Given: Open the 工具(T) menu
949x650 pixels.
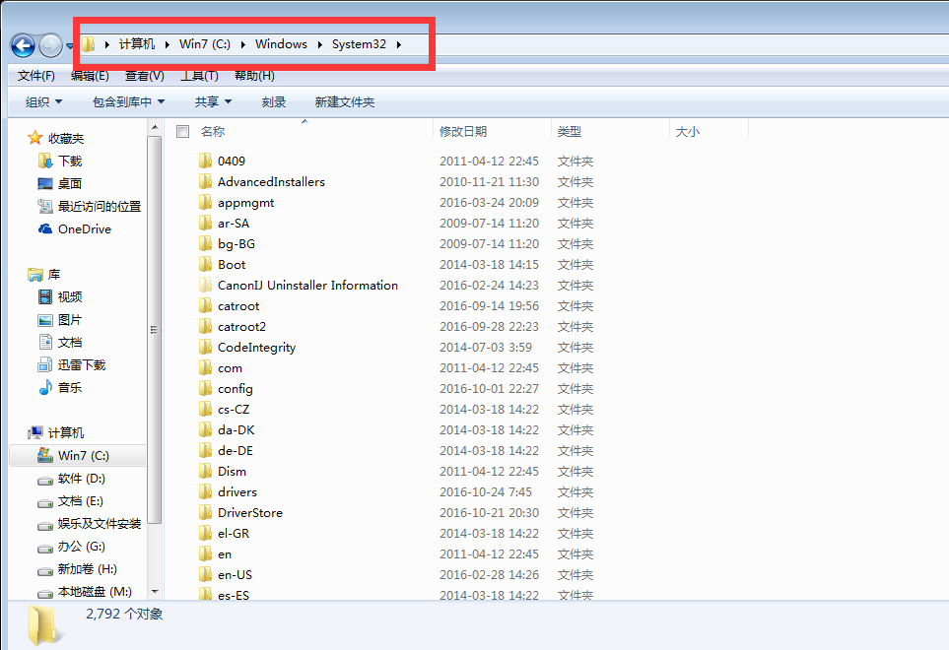Looking at the screenshot, I should coord(199,76).
